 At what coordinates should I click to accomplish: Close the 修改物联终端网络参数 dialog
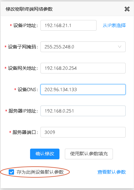(x=127, y=9)
